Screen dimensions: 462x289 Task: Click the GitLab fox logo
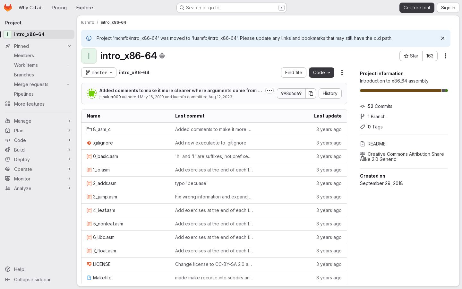[x=8, y=8]
